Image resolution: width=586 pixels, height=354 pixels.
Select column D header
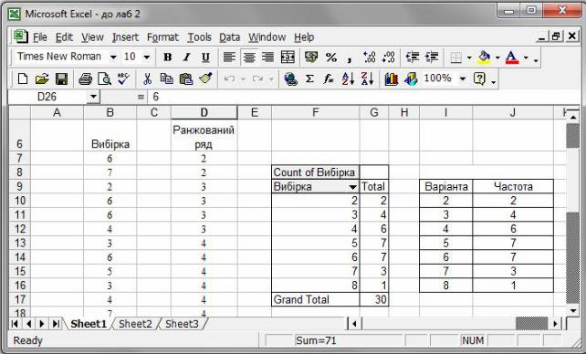click(x=204, y=112)
